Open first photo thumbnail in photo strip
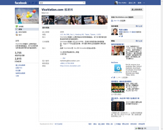 pos(48,20)
